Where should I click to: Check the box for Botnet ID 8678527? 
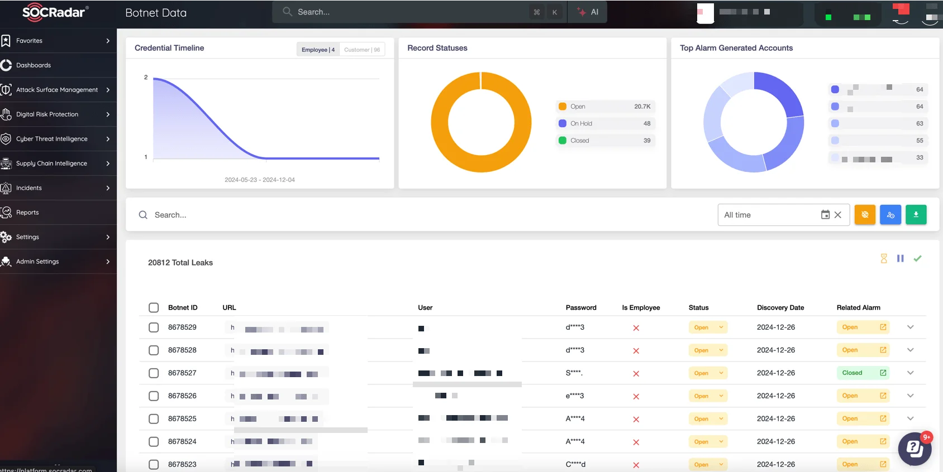[154, 373]
